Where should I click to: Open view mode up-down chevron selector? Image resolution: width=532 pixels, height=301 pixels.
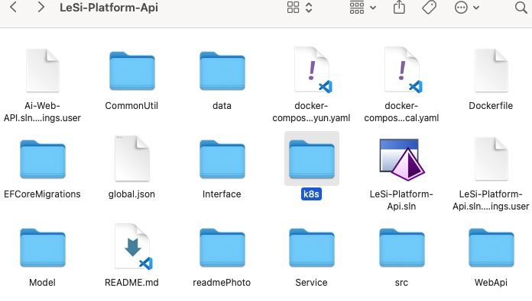pos(309,8)
